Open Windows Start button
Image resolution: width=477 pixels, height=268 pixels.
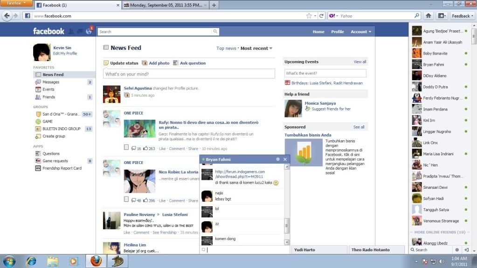9,261
